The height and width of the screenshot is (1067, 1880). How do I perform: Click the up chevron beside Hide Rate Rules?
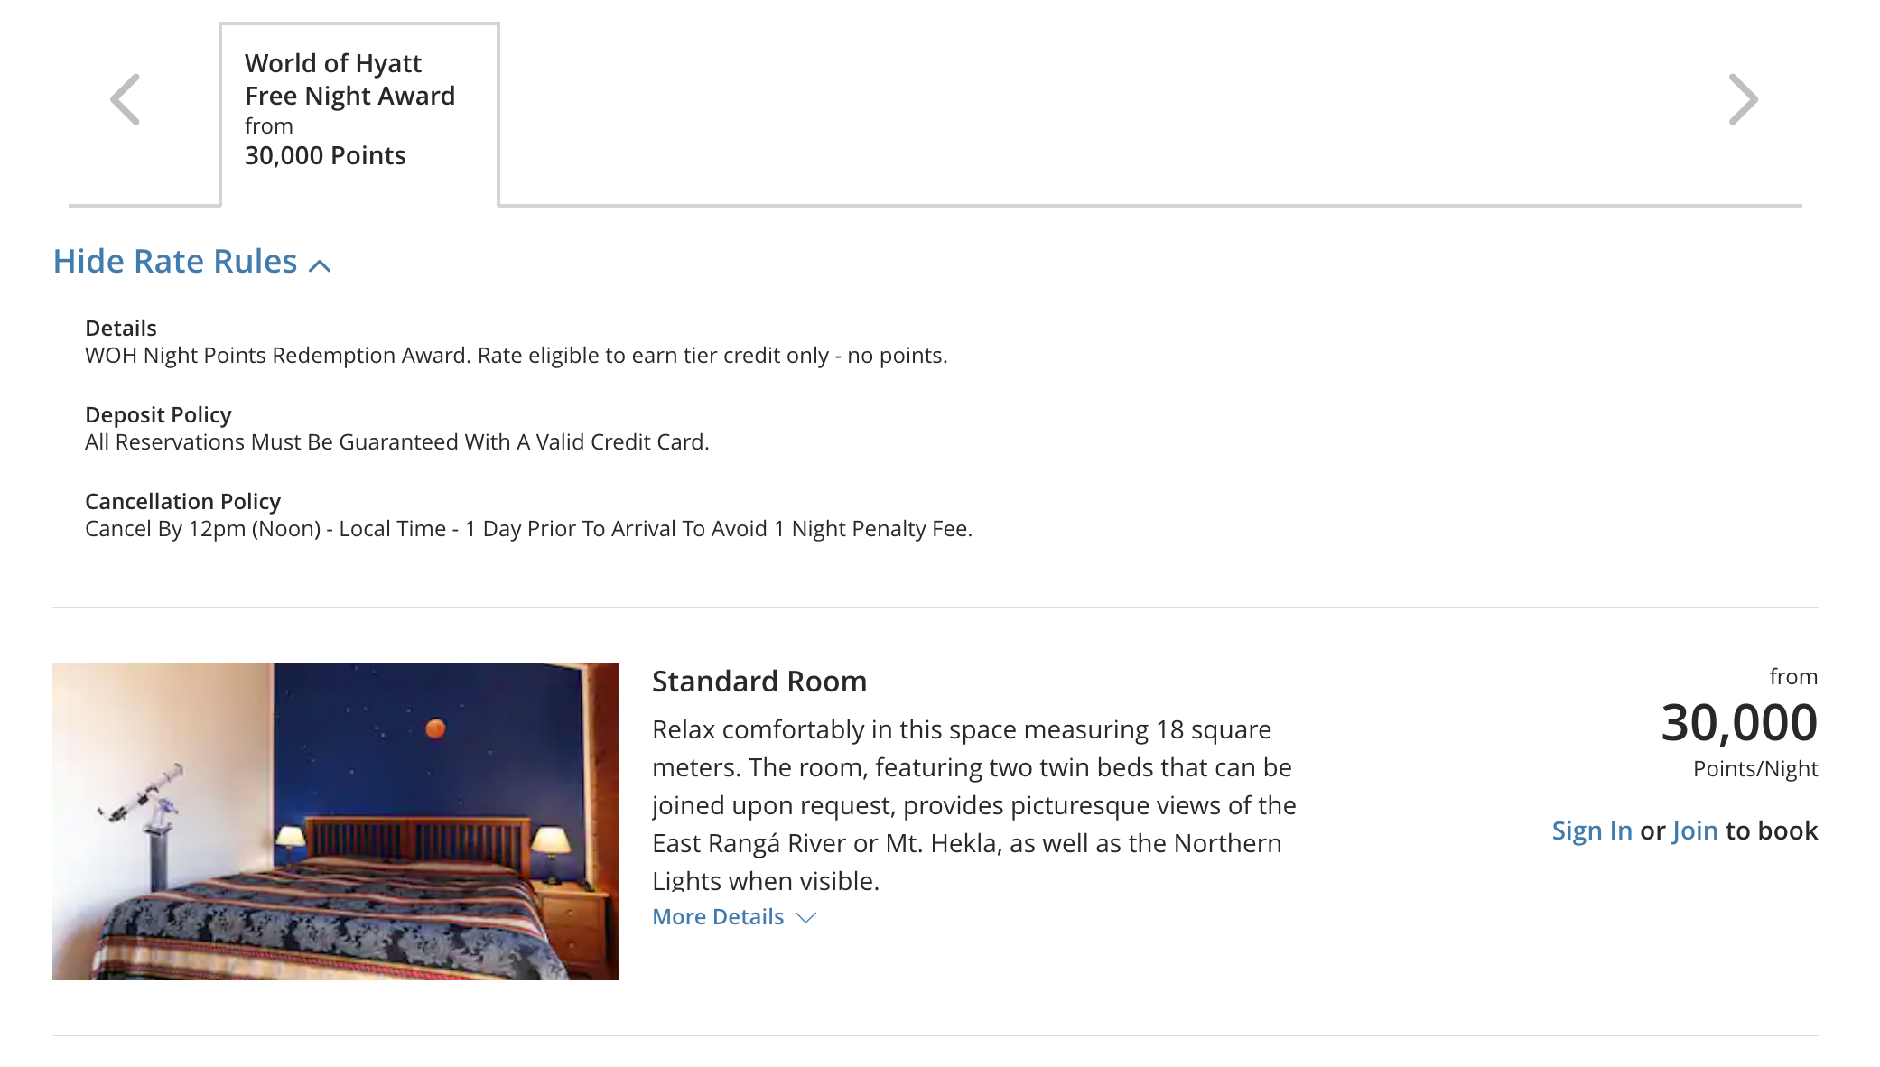tap(320, 265)
